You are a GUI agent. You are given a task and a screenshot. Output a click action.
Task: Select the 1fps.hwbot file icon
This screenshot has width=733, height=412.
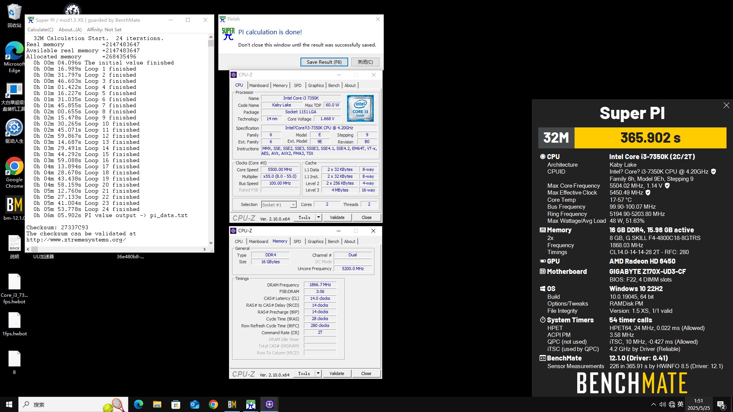[14, 324]
